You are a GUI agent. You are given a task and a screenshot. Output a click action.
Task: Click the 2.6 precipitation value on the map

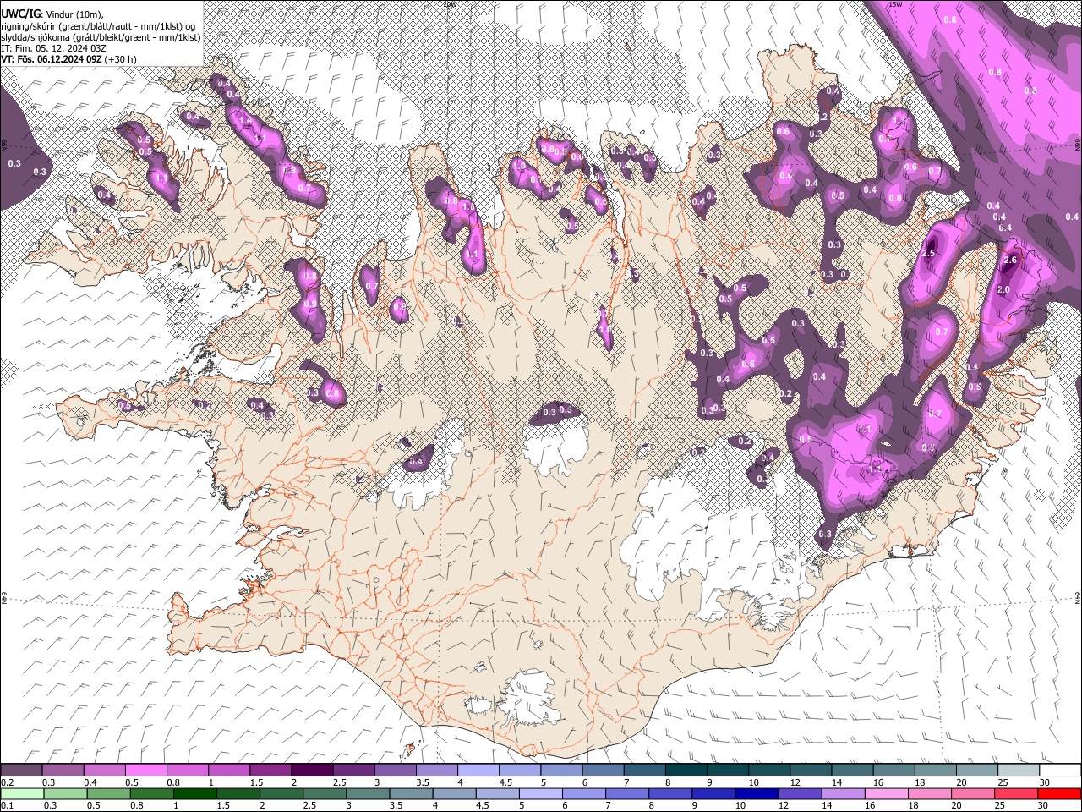(1009, 261)
